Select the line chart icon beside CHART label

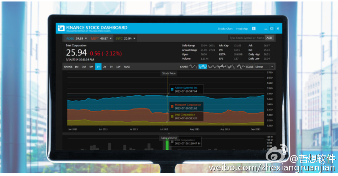point(193,66)
